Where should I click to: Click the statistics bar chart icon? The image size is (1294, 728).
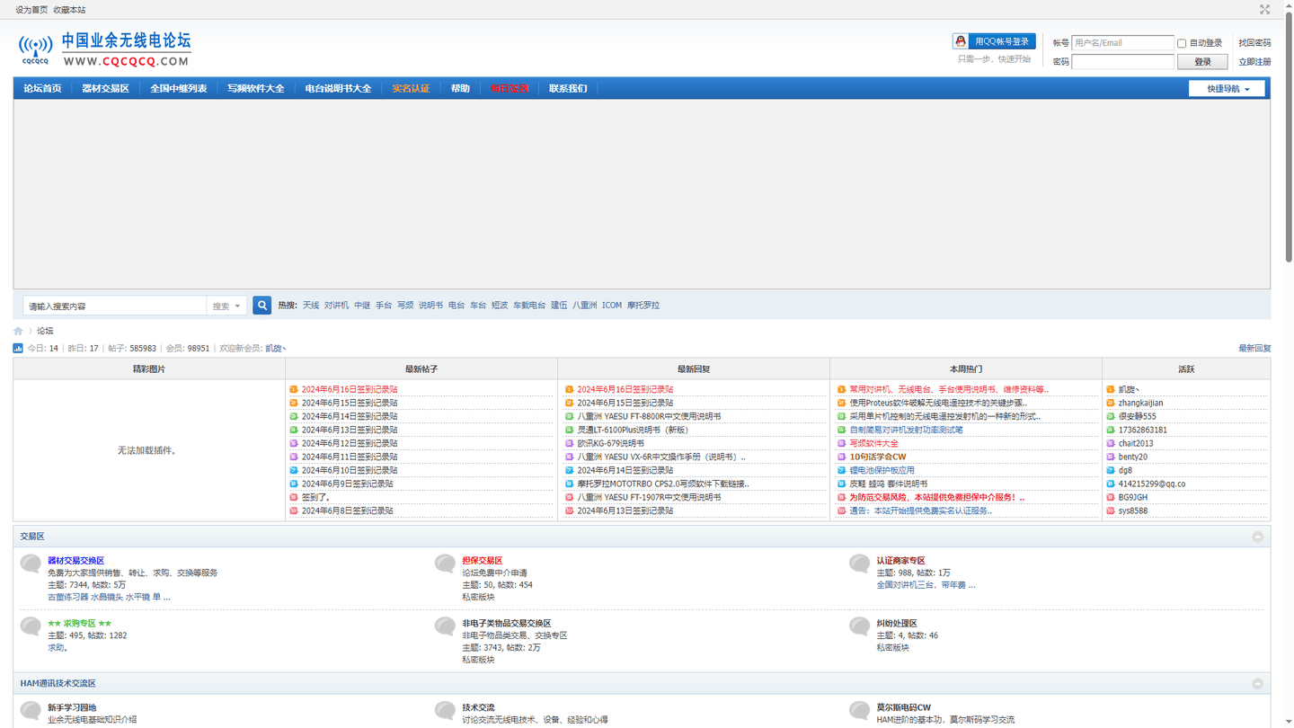(x=18, y=348)
